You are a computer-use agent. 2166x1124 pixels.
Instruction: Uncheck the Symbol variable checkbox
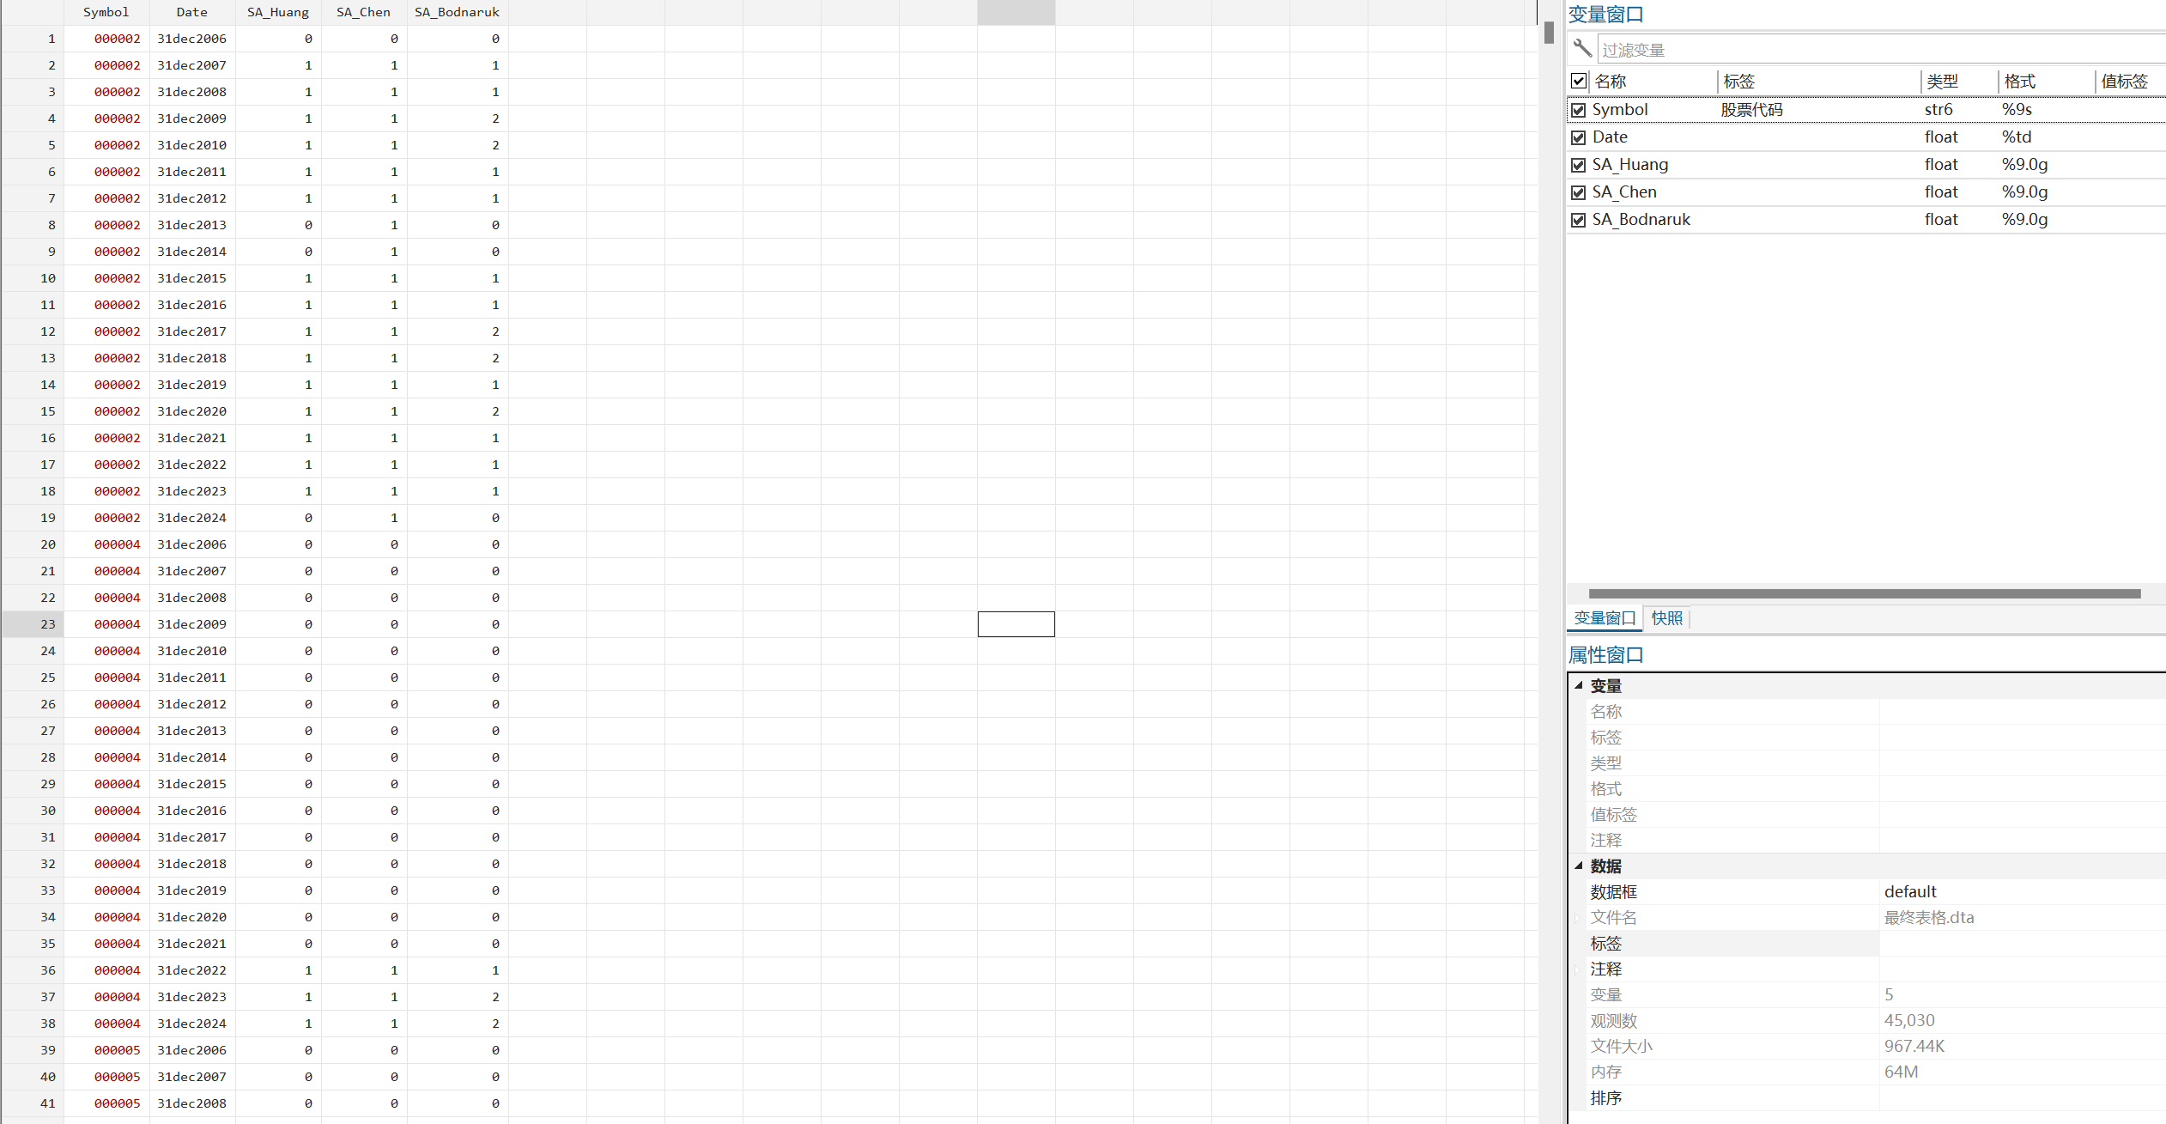click(1578, 110)
